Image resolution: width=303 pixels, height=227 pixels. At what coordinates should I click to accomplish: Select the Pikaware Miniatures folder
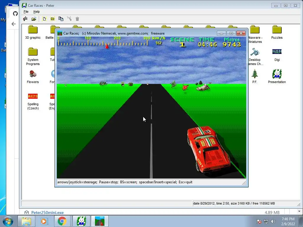[255, 34]
